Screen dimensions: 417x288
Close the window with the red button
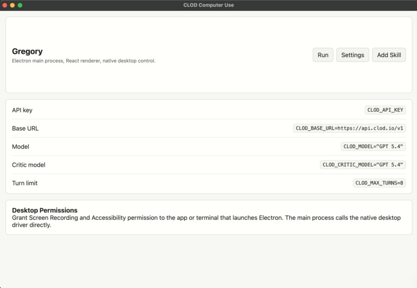click(5, 5)
